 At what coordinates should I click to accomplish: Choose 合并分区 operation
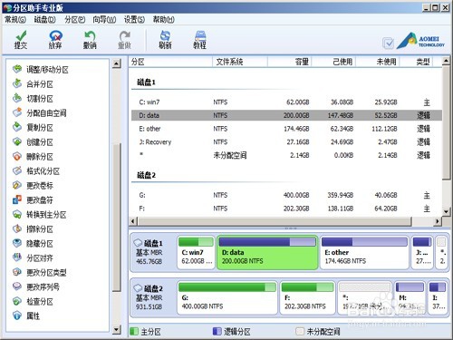tap(33, 84)
